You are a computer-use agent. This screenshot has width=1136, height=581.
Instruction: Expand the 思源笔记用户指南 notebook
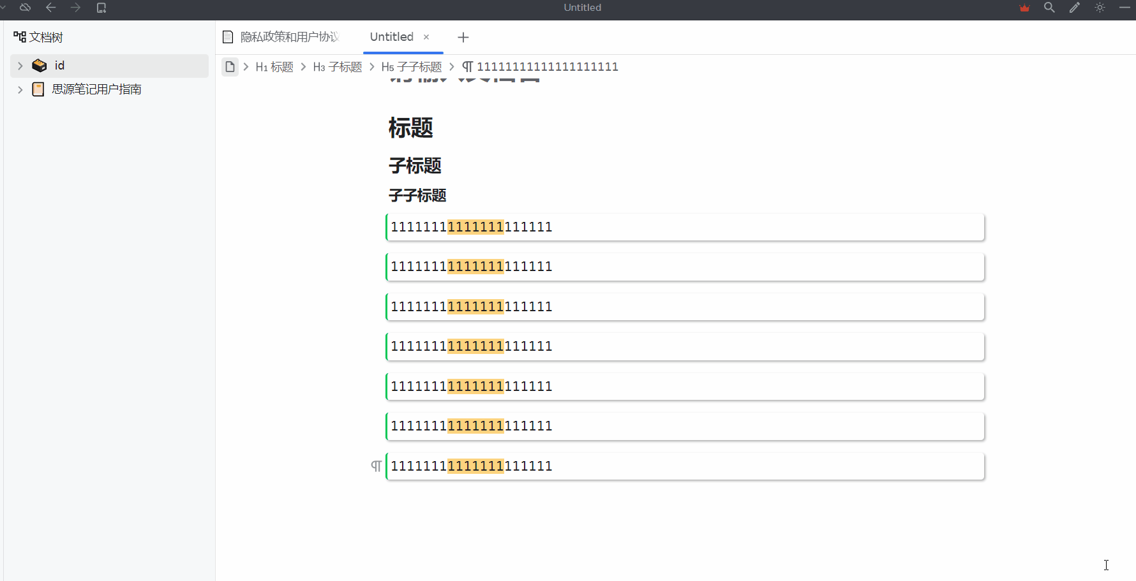pyautogui.click(x=20, y=90)
